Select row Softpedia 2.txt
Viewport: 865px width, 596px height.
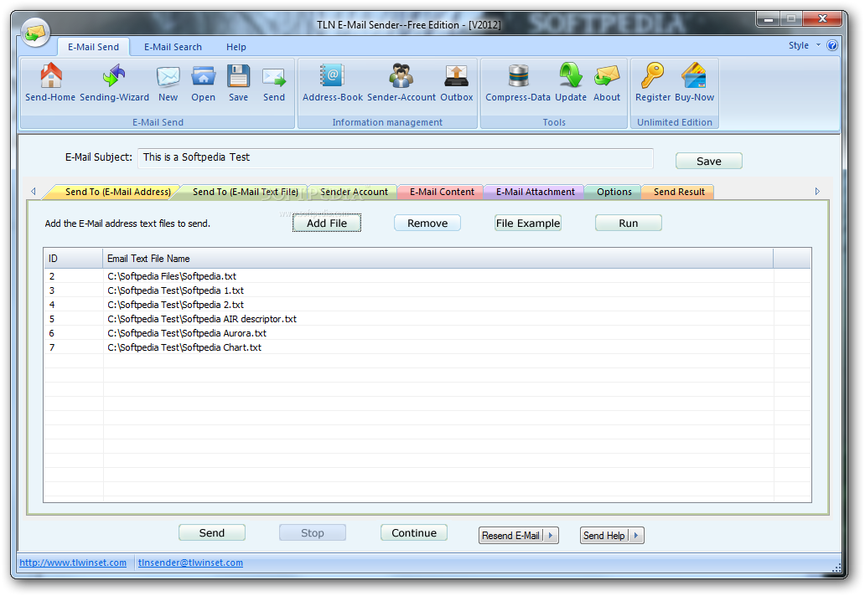point(427,305)
